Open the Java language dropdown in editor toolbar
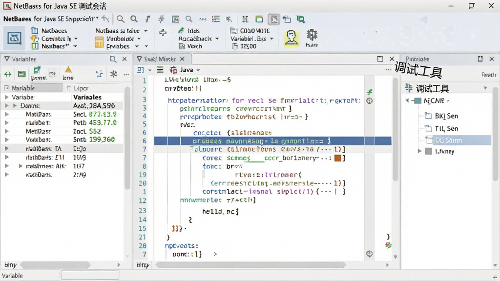The height and width of the screenshot is (281, 500). point(198,70)
